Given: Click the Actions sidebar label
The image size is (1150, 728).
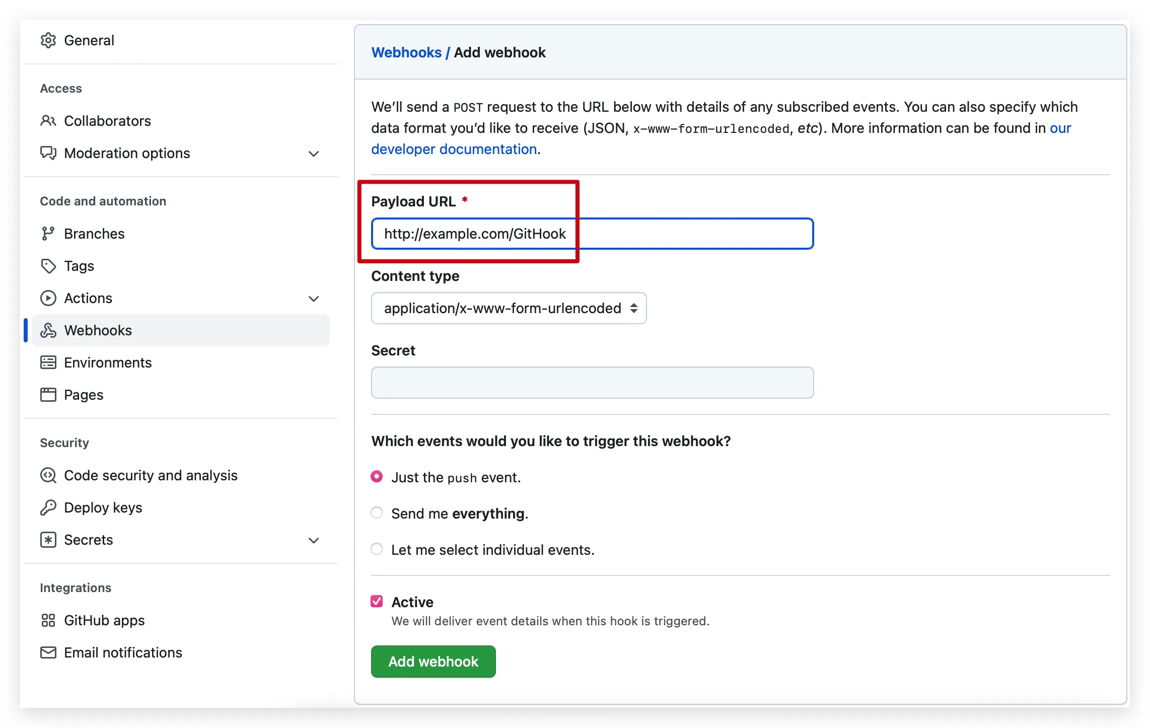Looking at the screenshot, I should (x=88, y=298).
